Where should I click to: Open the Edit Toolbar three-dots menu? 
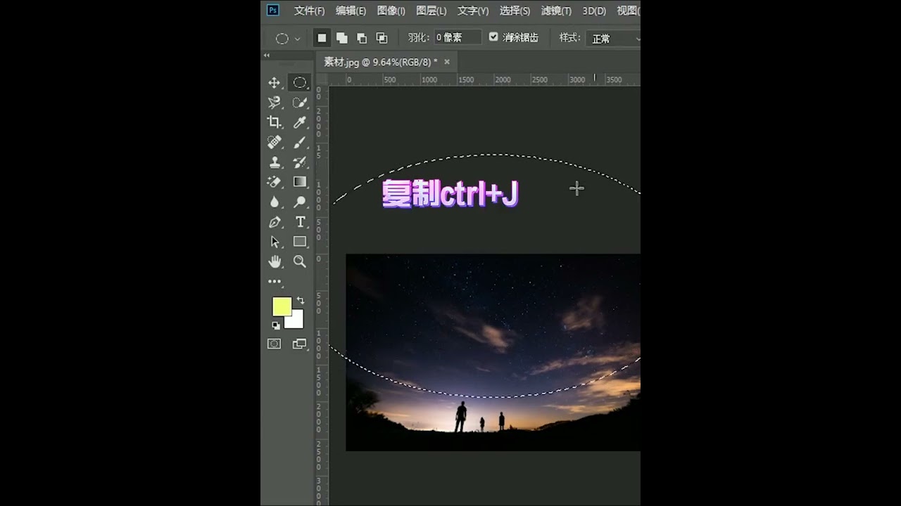275,281
